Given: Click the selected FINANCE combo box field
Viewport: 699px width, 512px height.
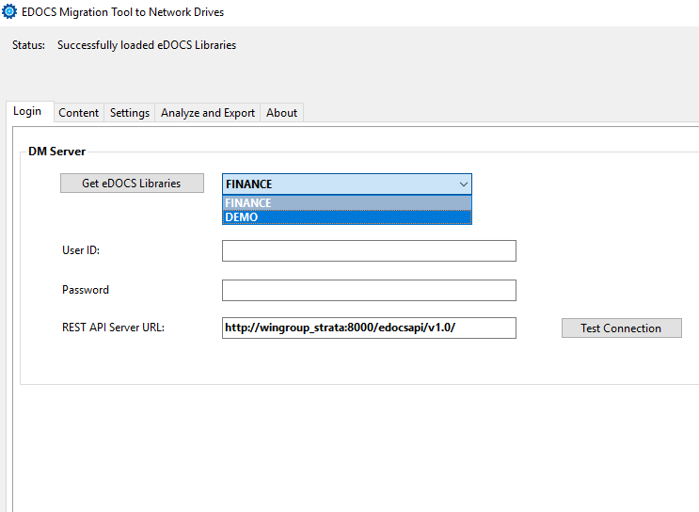Looking at the screenshot, I should 337,184.
